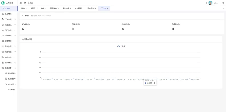Expand the 财务管理 menu chevron
The image size is (226, 112).
point(15,46)
